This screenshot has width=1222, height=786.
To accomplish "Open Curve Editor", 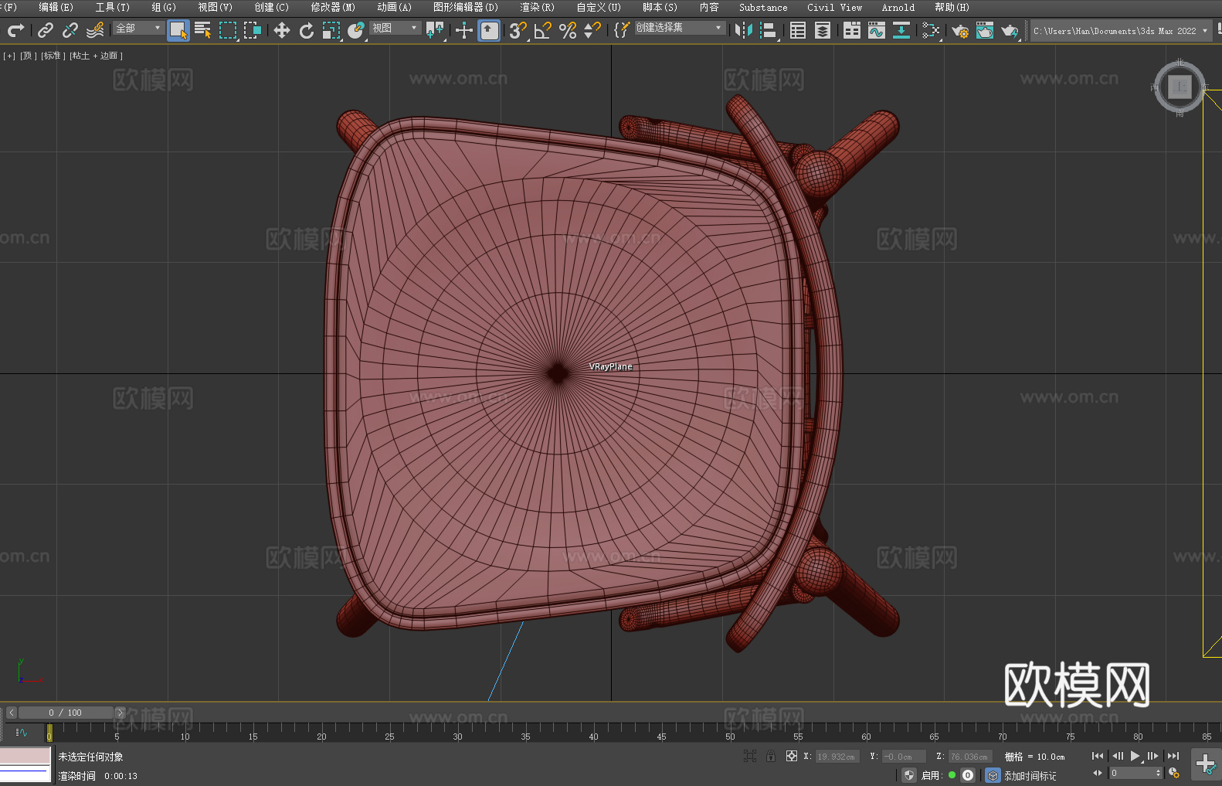I will [877, 30].
